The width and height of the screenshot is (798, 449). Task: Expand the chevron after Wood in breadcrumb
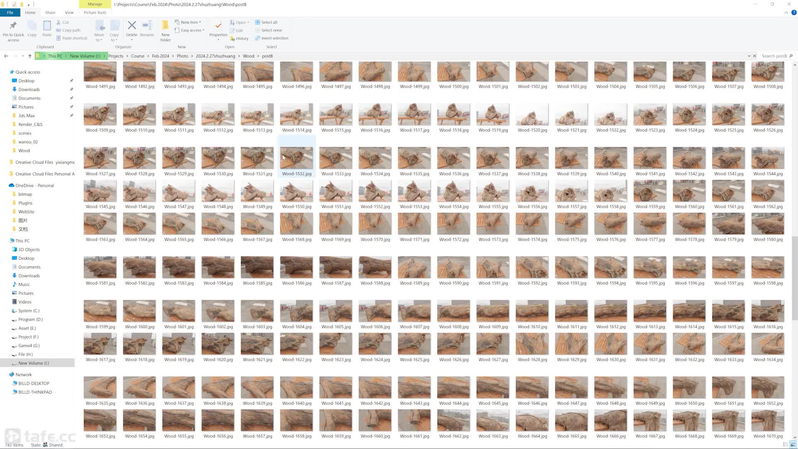[x=258, y=56]
